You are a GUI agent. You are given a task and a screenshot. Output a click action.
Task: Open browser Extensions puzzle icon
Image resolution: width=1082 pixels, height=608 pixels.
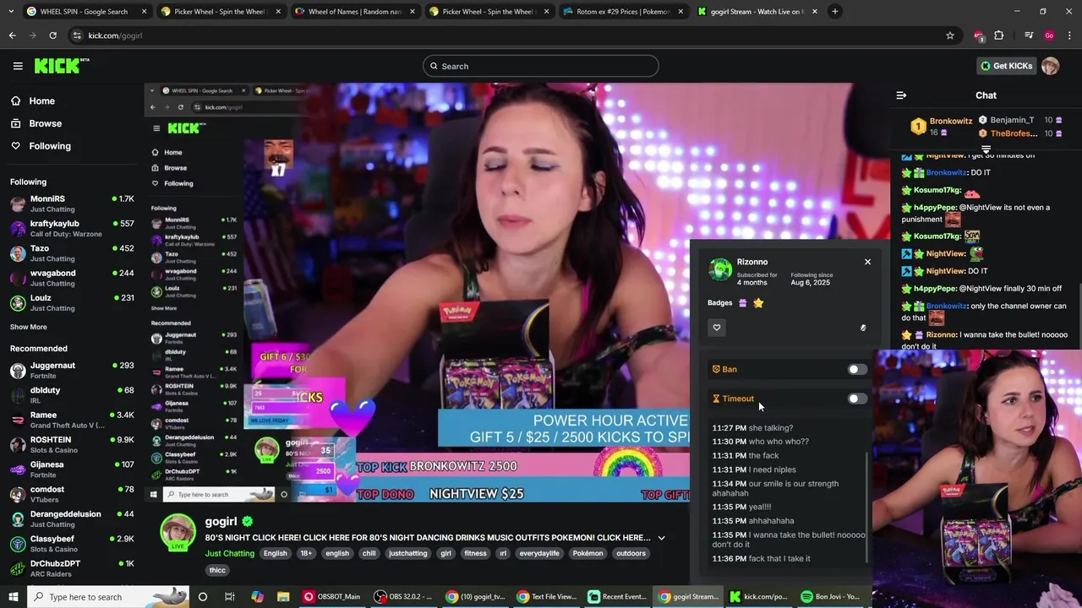(999, 35)
